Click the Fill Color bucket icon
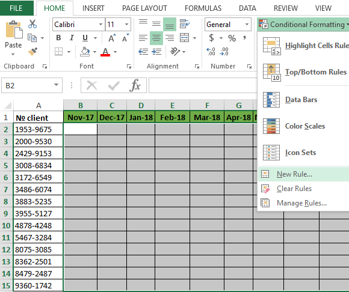 pyautogui.click(x=85, y=52)
